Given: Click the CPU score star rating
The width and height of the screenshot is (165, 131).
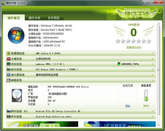Looking at the screenshot, I should 133,41.
